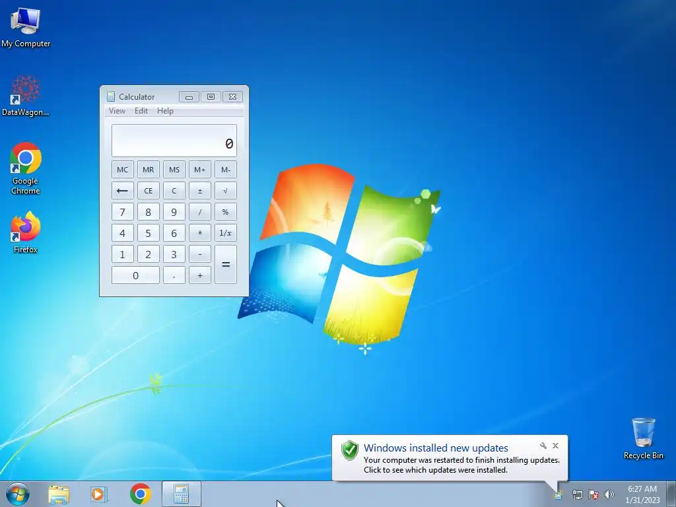
Task: Open notification options wrench icon
Action: point(543,446)
